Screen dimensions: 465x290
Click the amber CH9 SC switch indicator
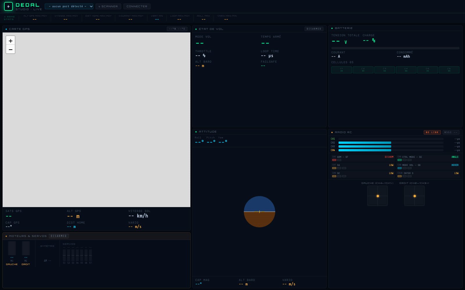pyautogui.click(x=334, y=176)
